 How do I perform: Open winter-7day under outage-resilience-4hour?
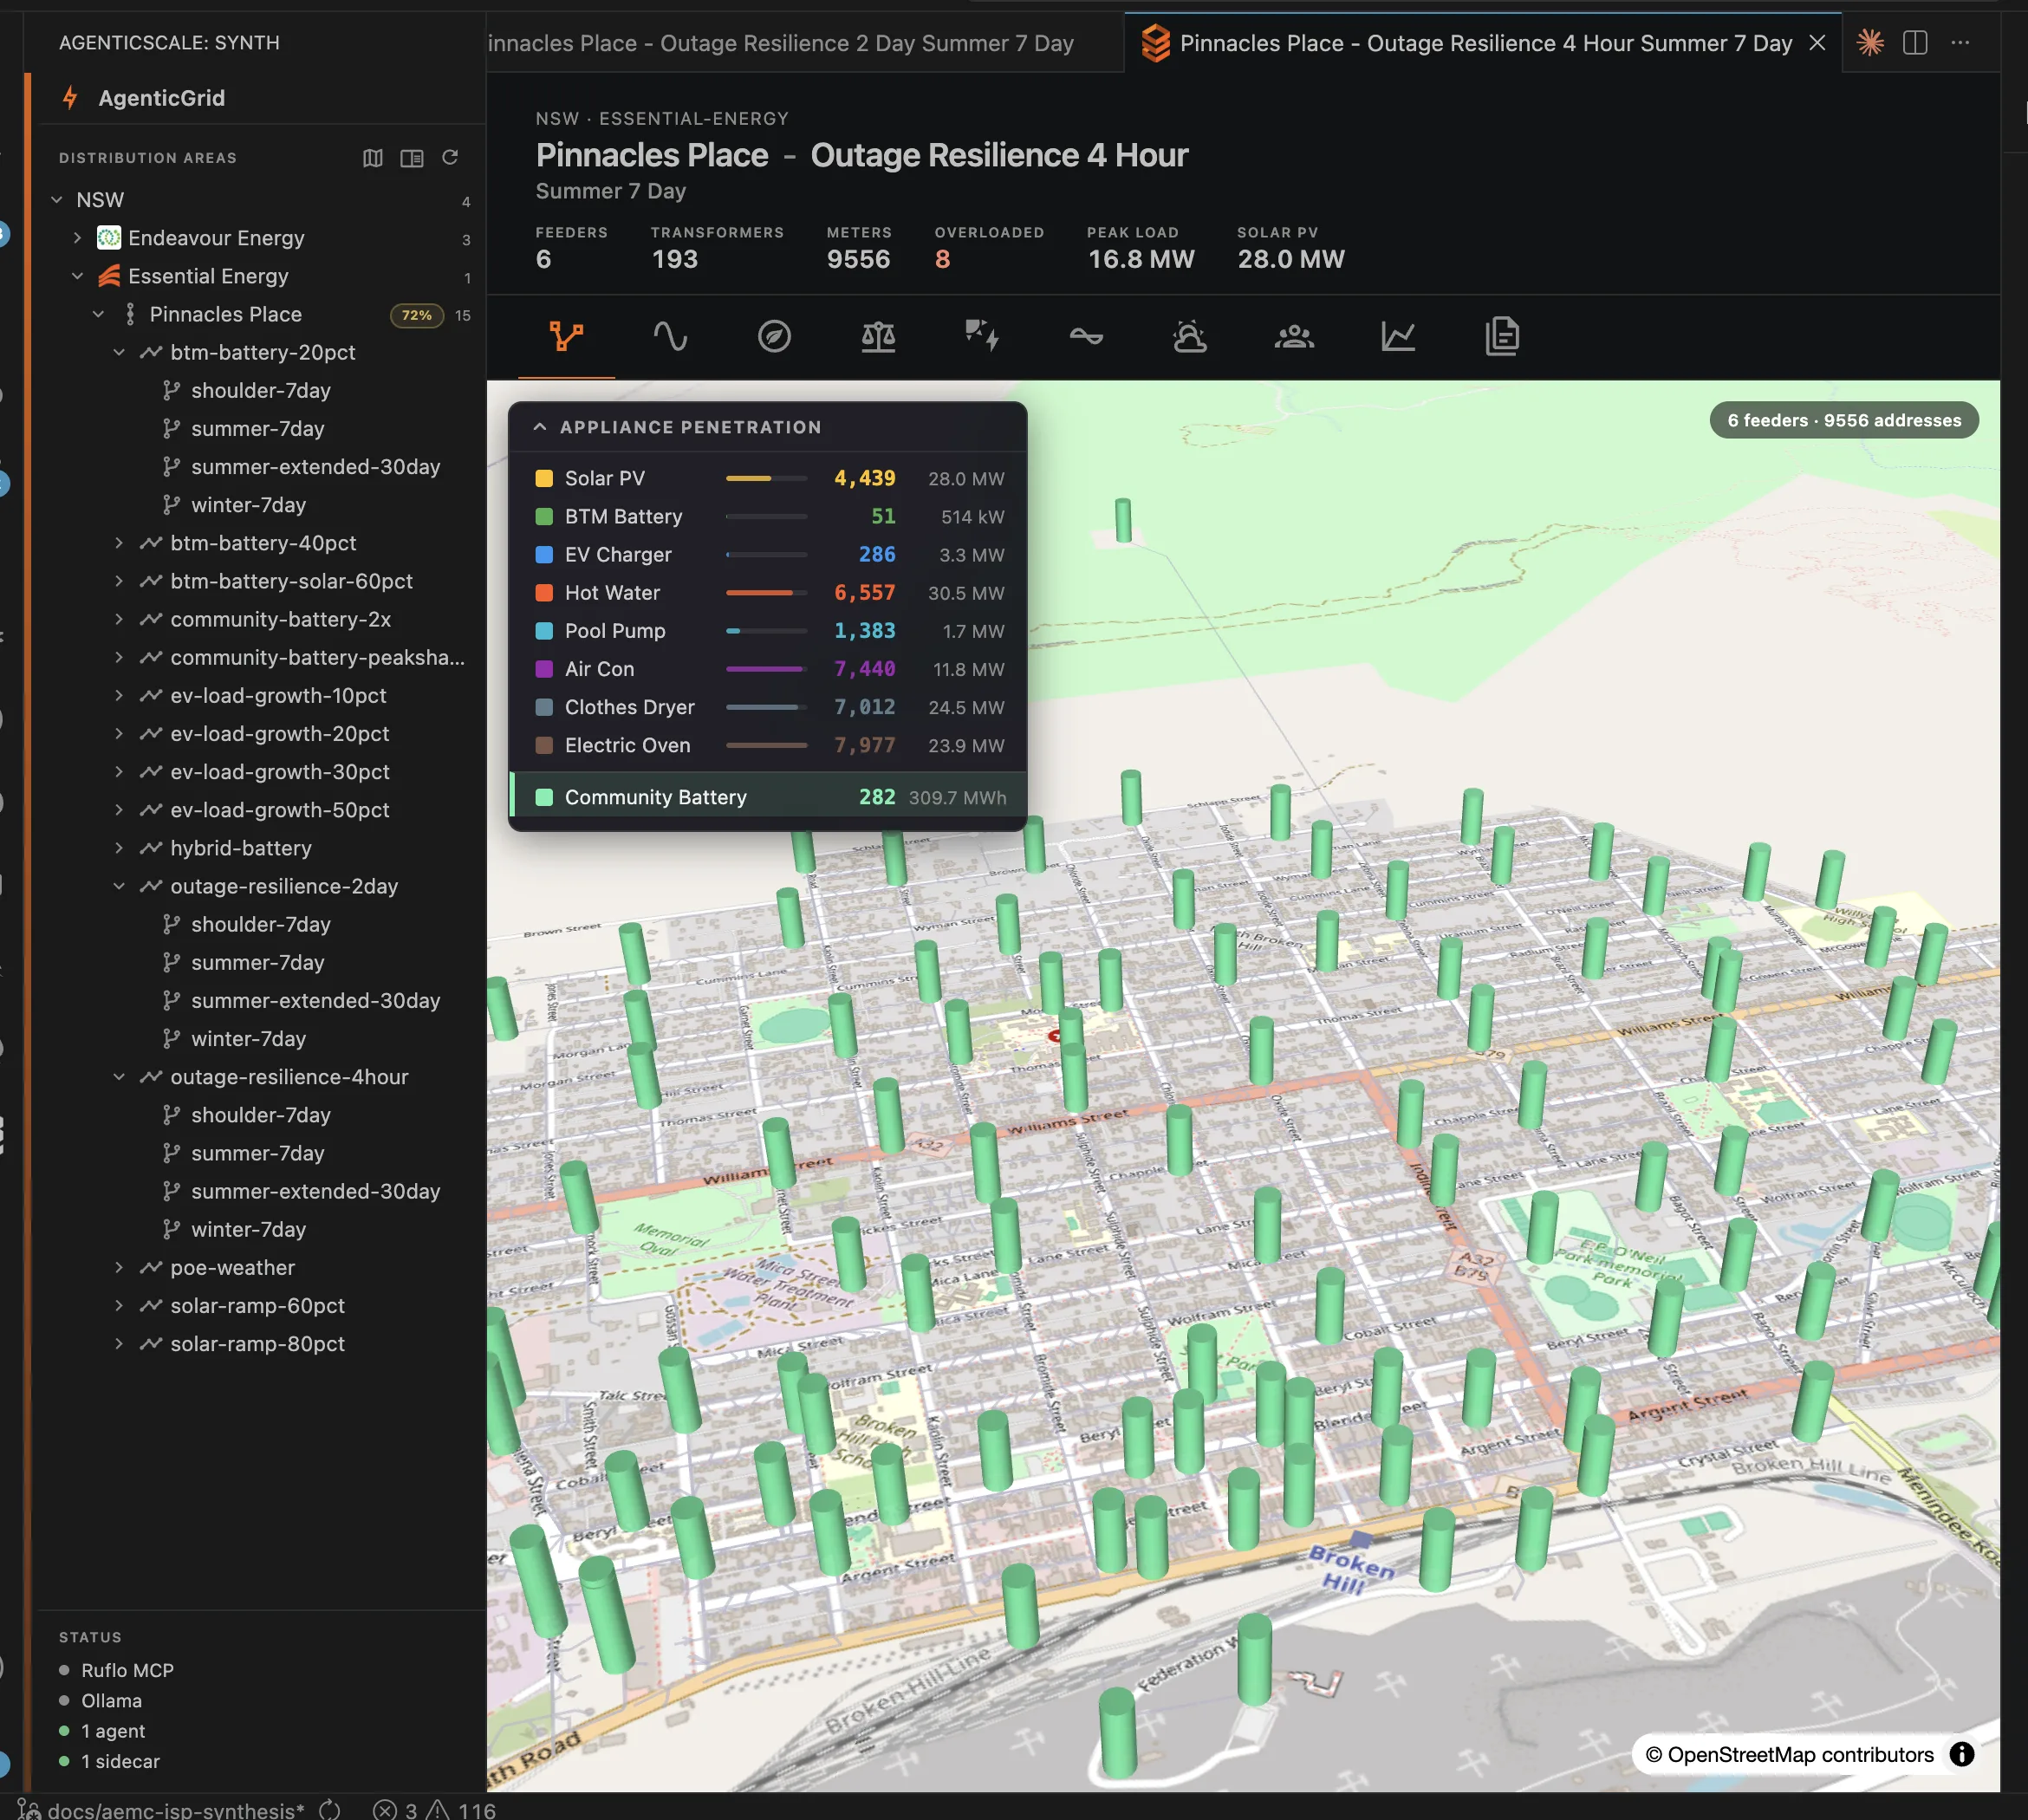[x=248, y=1229]
